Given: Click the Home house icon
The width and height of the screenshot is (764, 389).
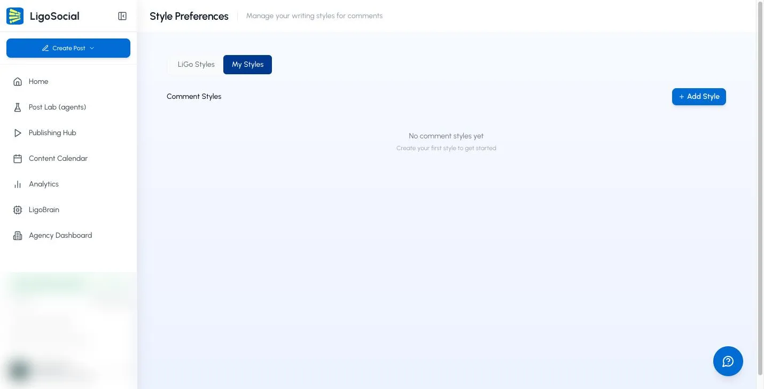Looking at the screenshot, I should (18, 82).
